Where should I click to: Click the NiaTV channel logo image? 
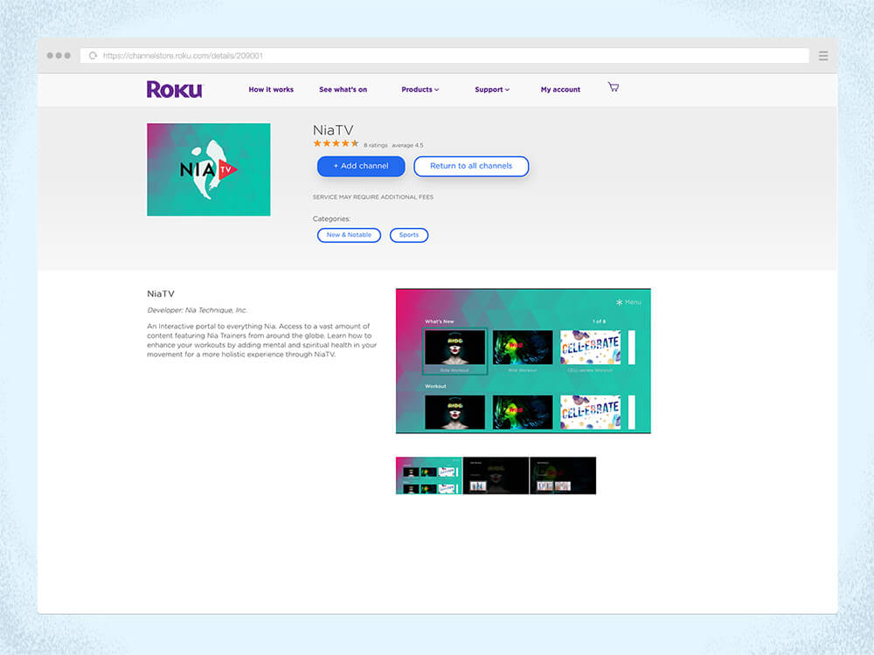[209, 169]
